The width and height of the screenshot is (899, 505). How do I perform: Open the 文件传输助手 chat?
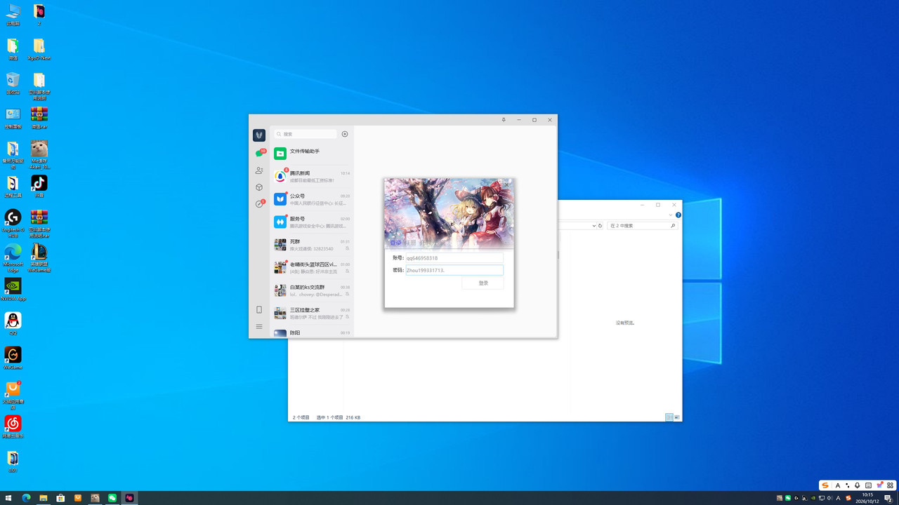[x=312, y=154]
